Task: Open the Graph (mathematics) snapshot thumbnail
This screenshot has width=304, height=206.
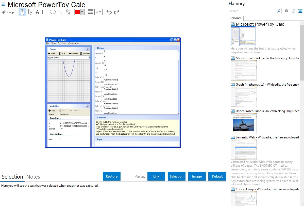Action: (244, 97)
